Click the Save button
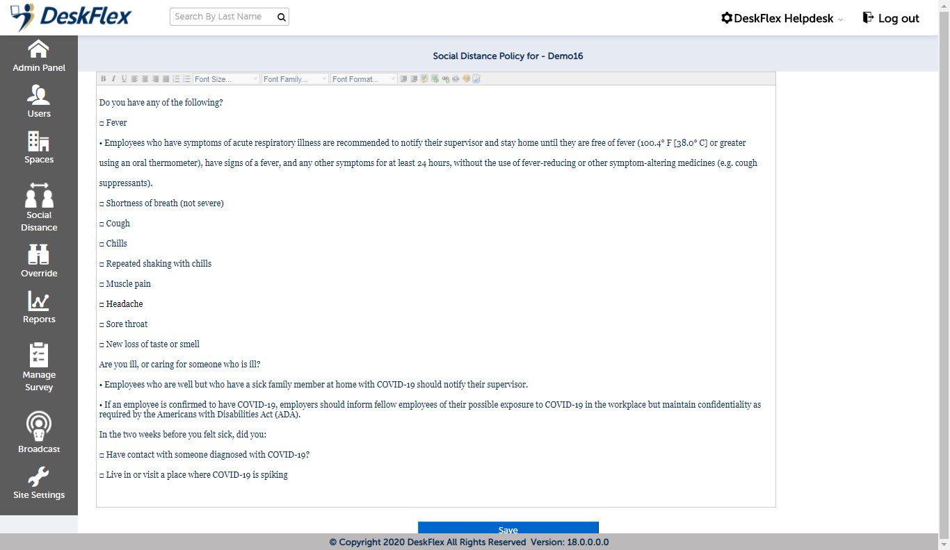Image resolution: width=950 pixels, height=550 pixels. [x=508, y=528]
